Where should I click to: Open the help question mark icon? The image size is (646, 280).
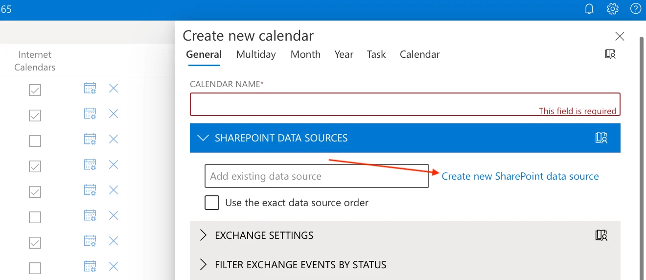pyautogui.click(x=636, y=9)
